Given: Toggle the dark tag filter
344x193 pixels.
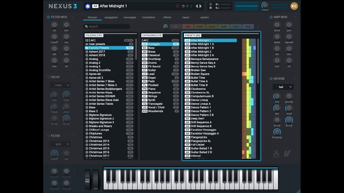Looking at the screenshot, I should pos(188,27).
